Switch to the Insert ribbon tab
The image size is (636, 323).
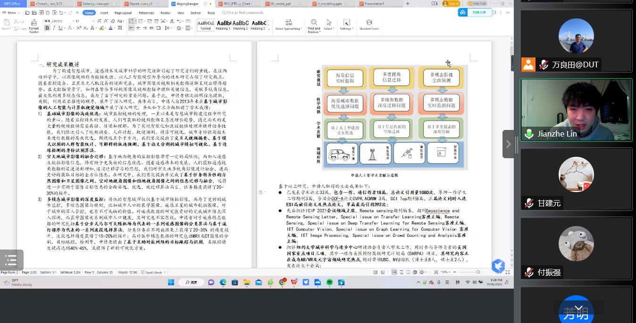coord(104,13)
